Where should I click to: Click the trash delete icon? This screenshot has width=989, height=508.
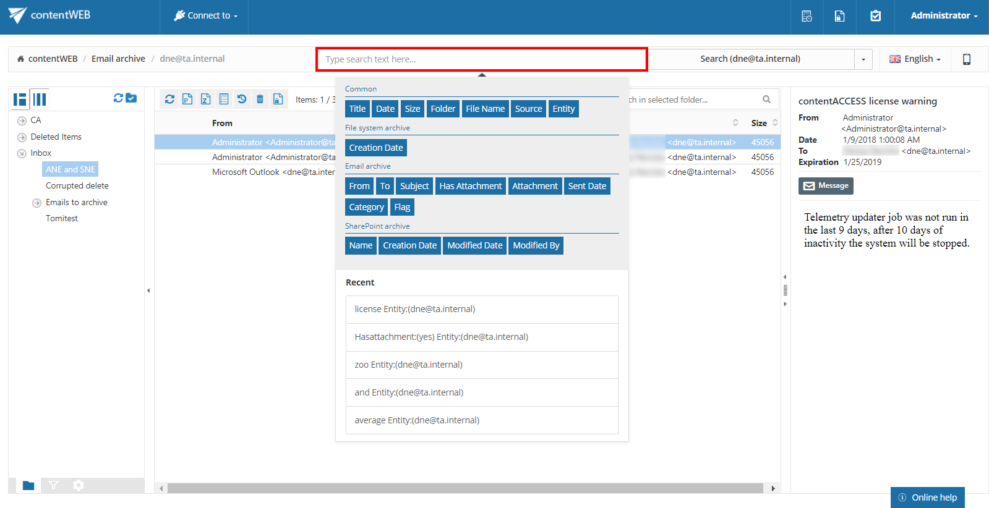(260, 99)
